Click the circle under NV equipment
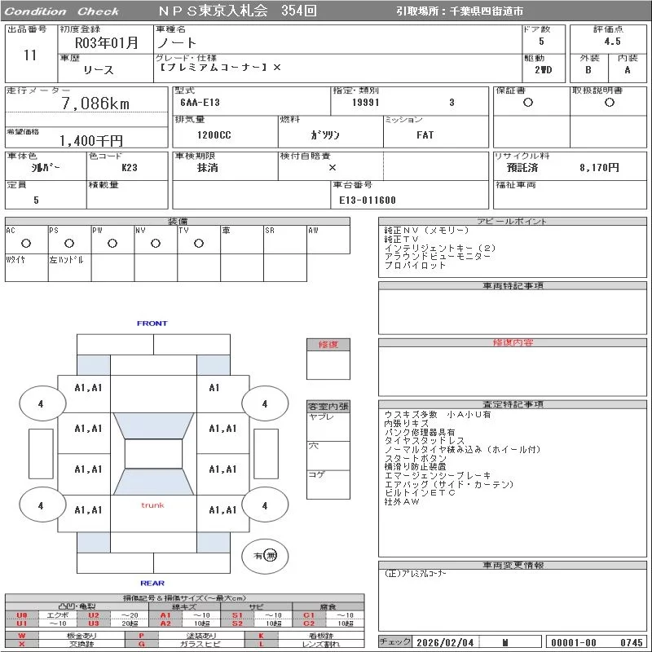Image resolution: width=652 pixels, height=652 pixels. [156, 243]
